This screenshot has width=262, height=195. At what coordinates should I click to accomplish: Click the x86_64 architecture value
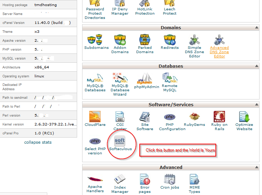(x=42, y=67)
